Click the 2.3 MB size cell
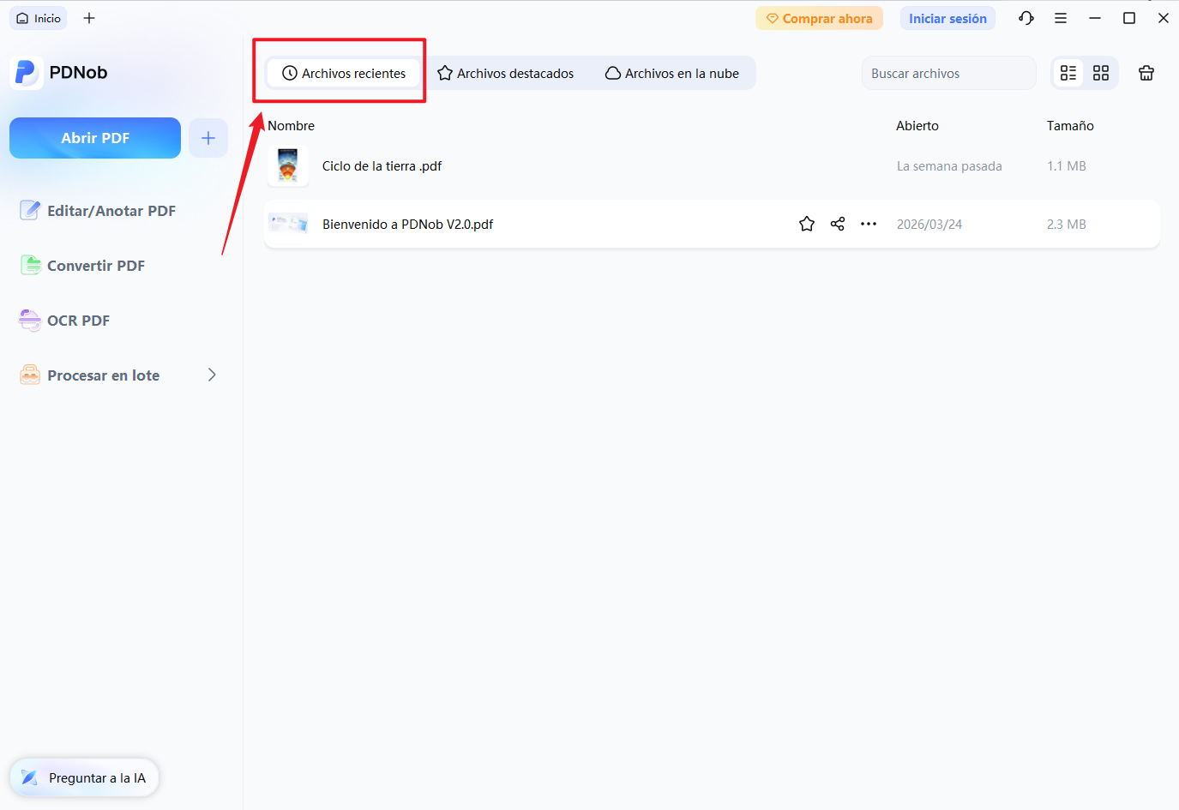The height and width of the screenshot is (810, 1179). (1067, 224)
